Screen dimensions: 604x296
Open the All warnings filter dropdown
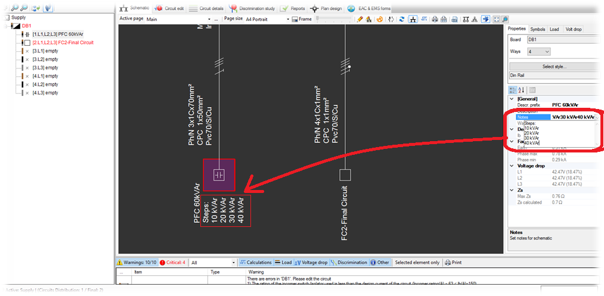point(234,263)
